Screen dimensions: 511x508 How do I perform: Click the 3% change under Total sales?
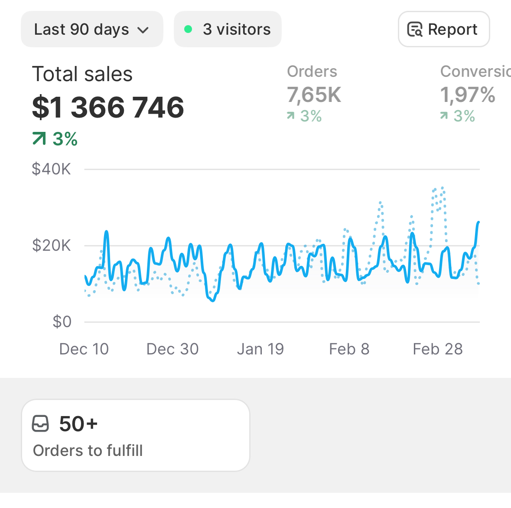click(65, 139)
